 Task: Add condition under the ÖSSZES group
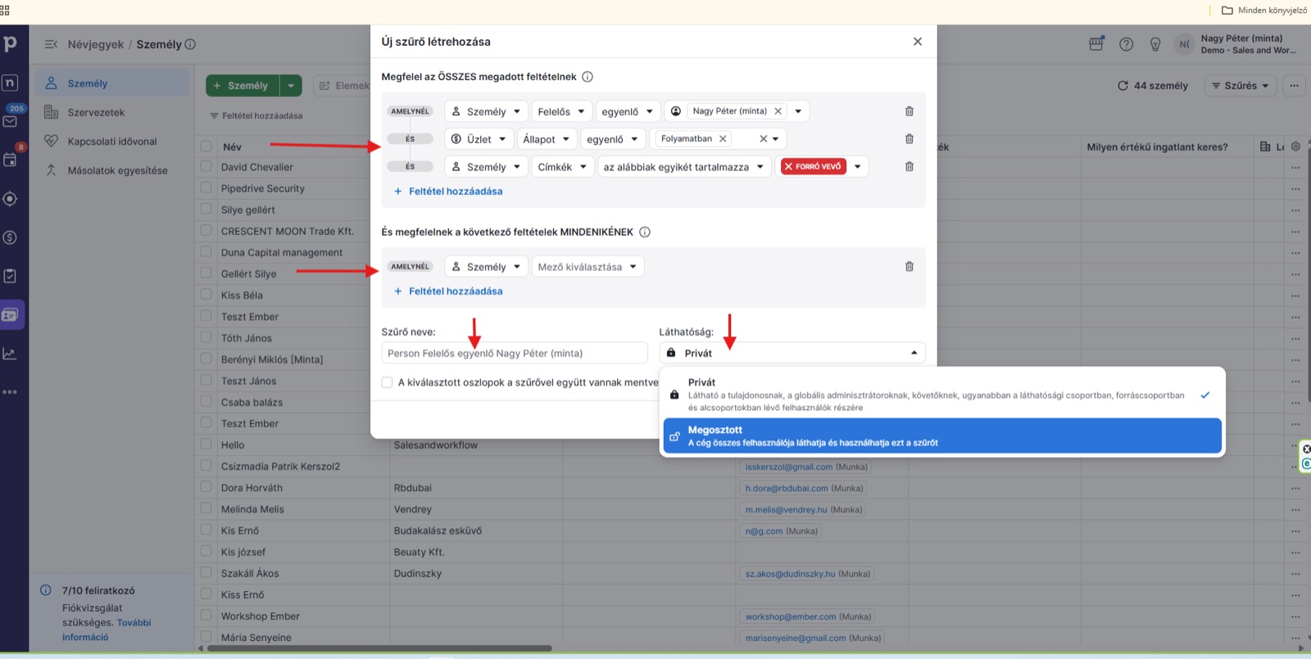point(448,192)
